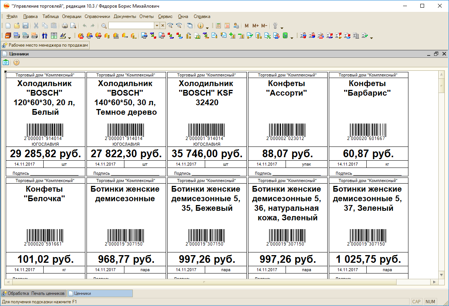Expand the info icon dropdown arrow
The width and height of the screenshot is (449, 306).
pos(207,27)
